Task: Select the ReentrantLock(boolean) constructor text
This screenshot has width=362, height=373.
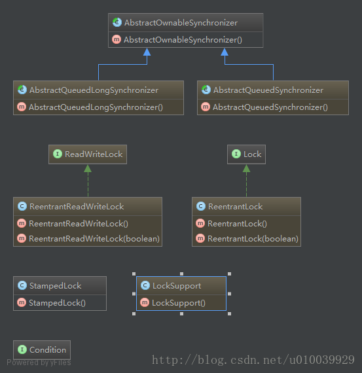Action: coord(253,239)
